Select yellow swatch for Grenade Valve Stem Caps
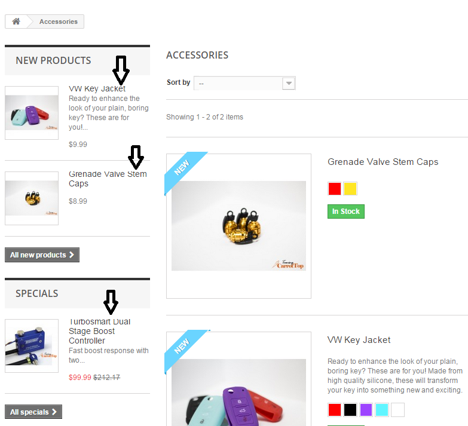 [350, 189]
